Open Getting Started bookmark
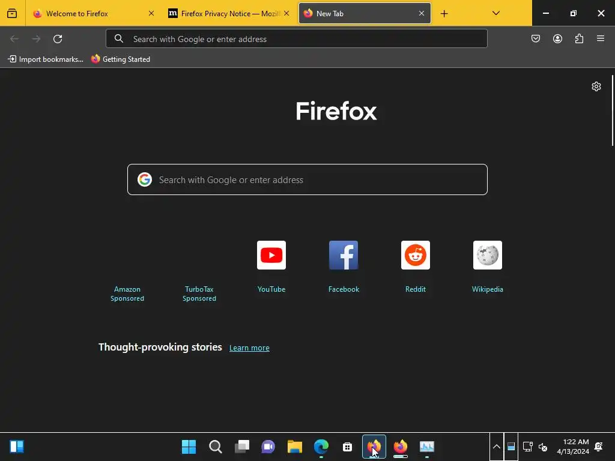Viewport: 615px width, 461px height. click(x=121, y=59)
